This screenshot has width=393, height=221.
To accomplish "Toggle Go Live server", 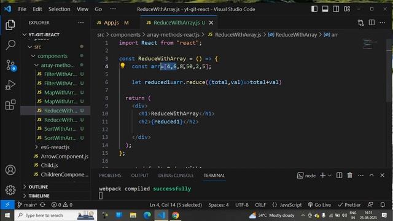I will 319,204.
